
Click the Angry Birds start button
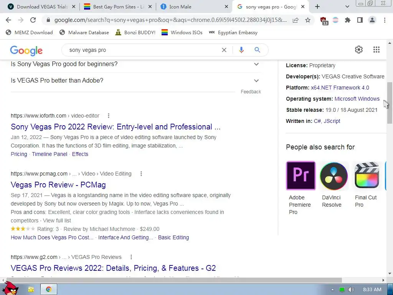(x=10, y=288)
